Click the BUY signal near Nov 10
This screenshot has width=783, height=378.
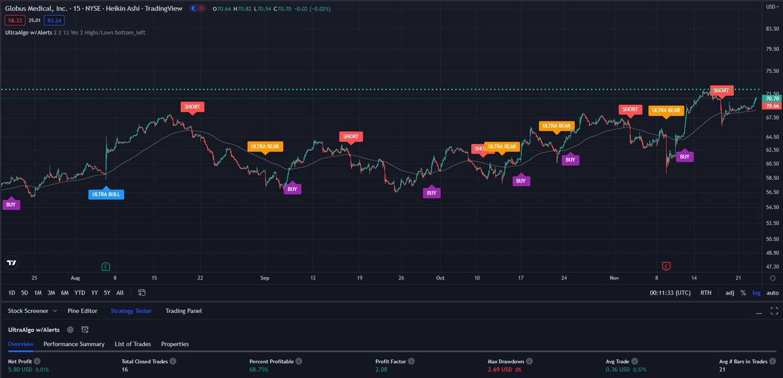pyautogui.click(x=684, y=156)
